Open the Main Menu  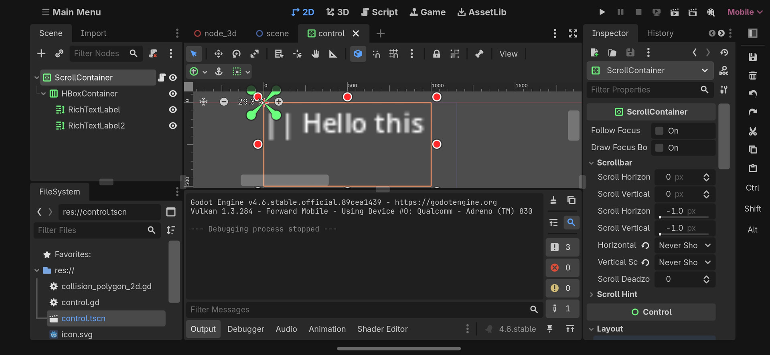71,12
